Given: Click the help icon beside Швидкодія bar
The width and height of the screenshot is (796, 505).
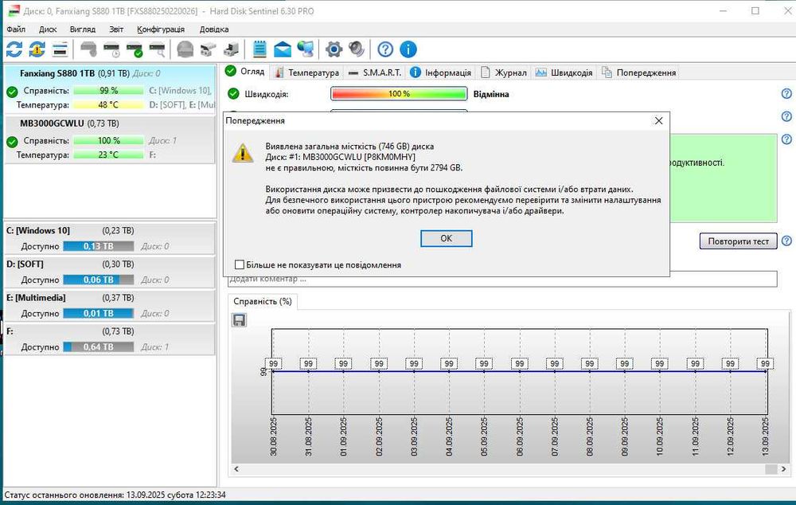Looking at the screenshot, I should (x=786, y=93).
